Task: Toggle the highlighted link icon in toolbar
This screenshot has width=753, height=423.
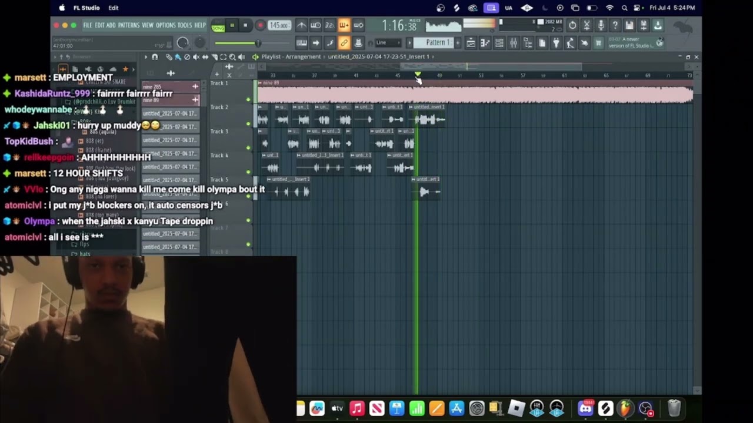Action: pos(344,43)
